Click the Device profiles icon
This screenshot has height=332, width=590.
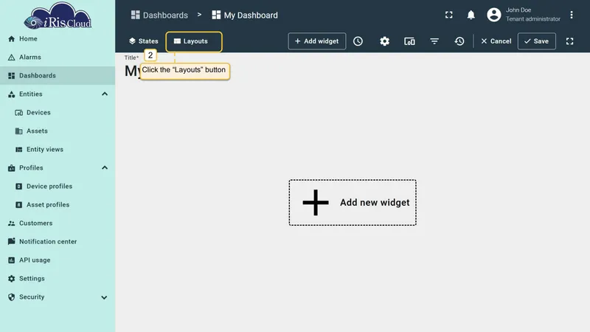tap(19, 187)
